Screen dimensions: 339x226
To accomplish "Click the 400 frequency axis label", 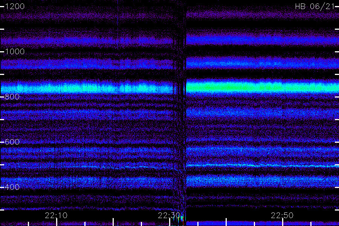I will point(12,187).
